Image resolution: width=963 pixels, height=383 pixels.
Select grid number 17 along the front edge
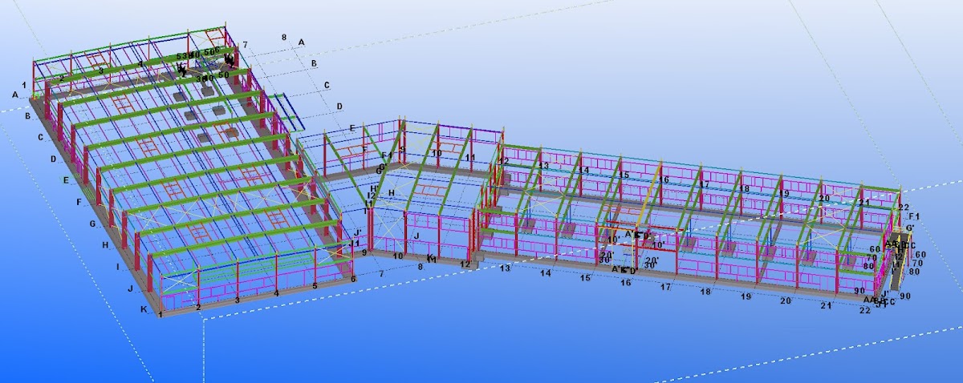click(x=665, y=287)
